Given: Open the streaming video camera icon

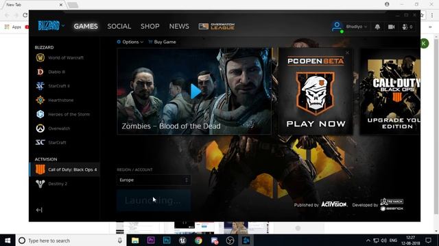Looking at the screenshot, I should [x=392, y=27].
